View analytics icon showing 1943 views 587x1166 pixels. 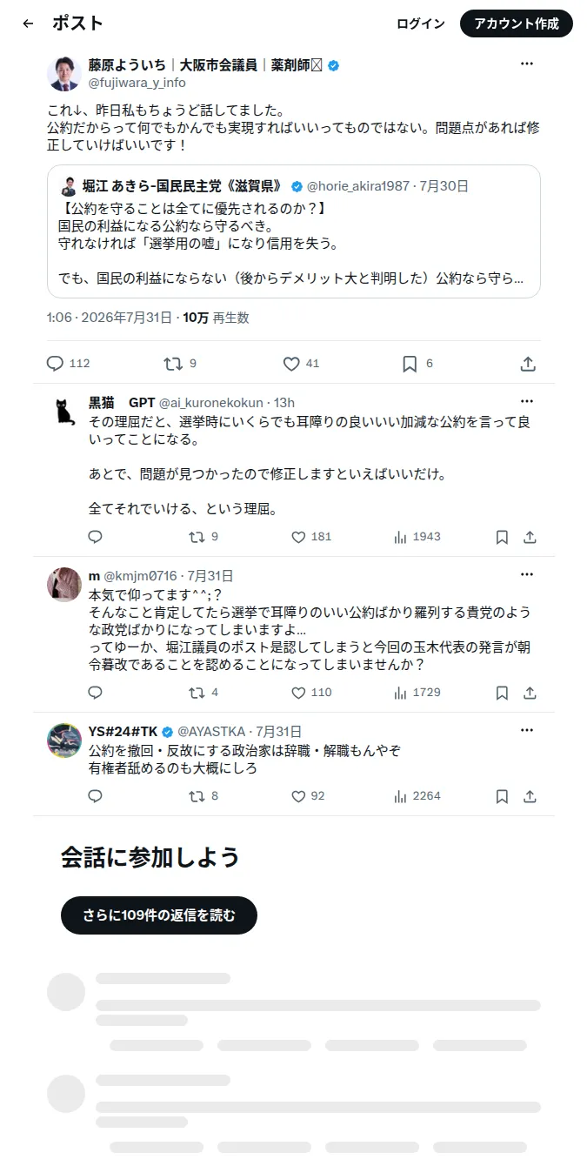coord(401,537)
